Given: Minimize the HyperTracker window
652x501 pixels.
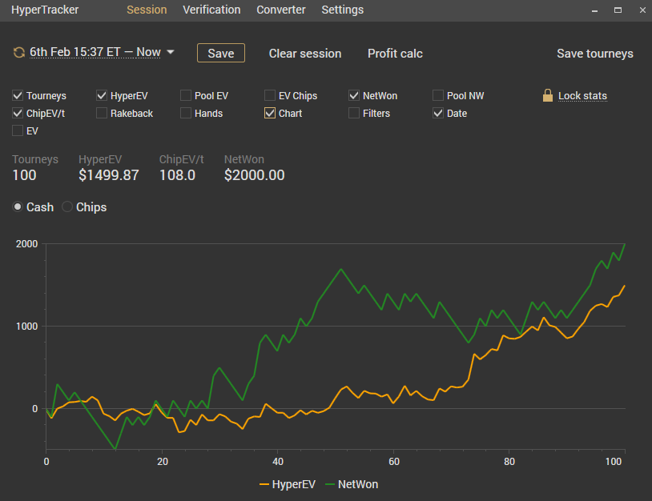Looking at the screenshot, I should [594, 10].
